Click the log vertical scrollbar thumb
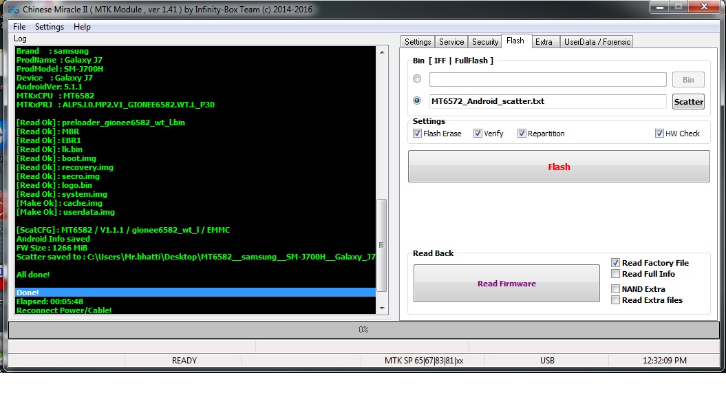 click(381, 245)
